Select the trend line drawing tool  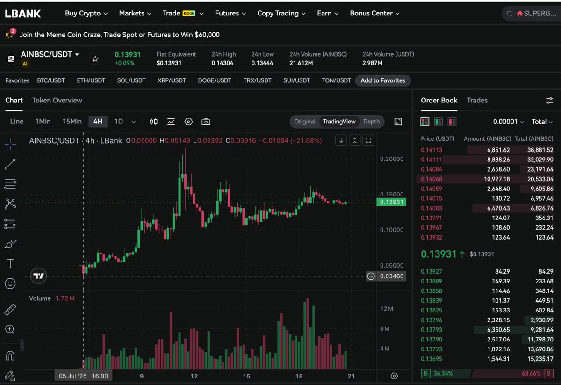click(x=10, y=164)
